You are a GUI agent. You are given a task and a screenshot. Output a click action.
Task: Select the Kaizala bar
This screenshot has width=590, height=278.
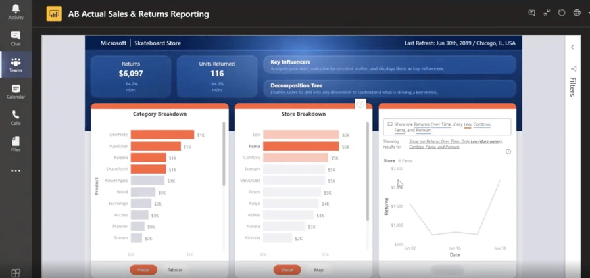148,158
